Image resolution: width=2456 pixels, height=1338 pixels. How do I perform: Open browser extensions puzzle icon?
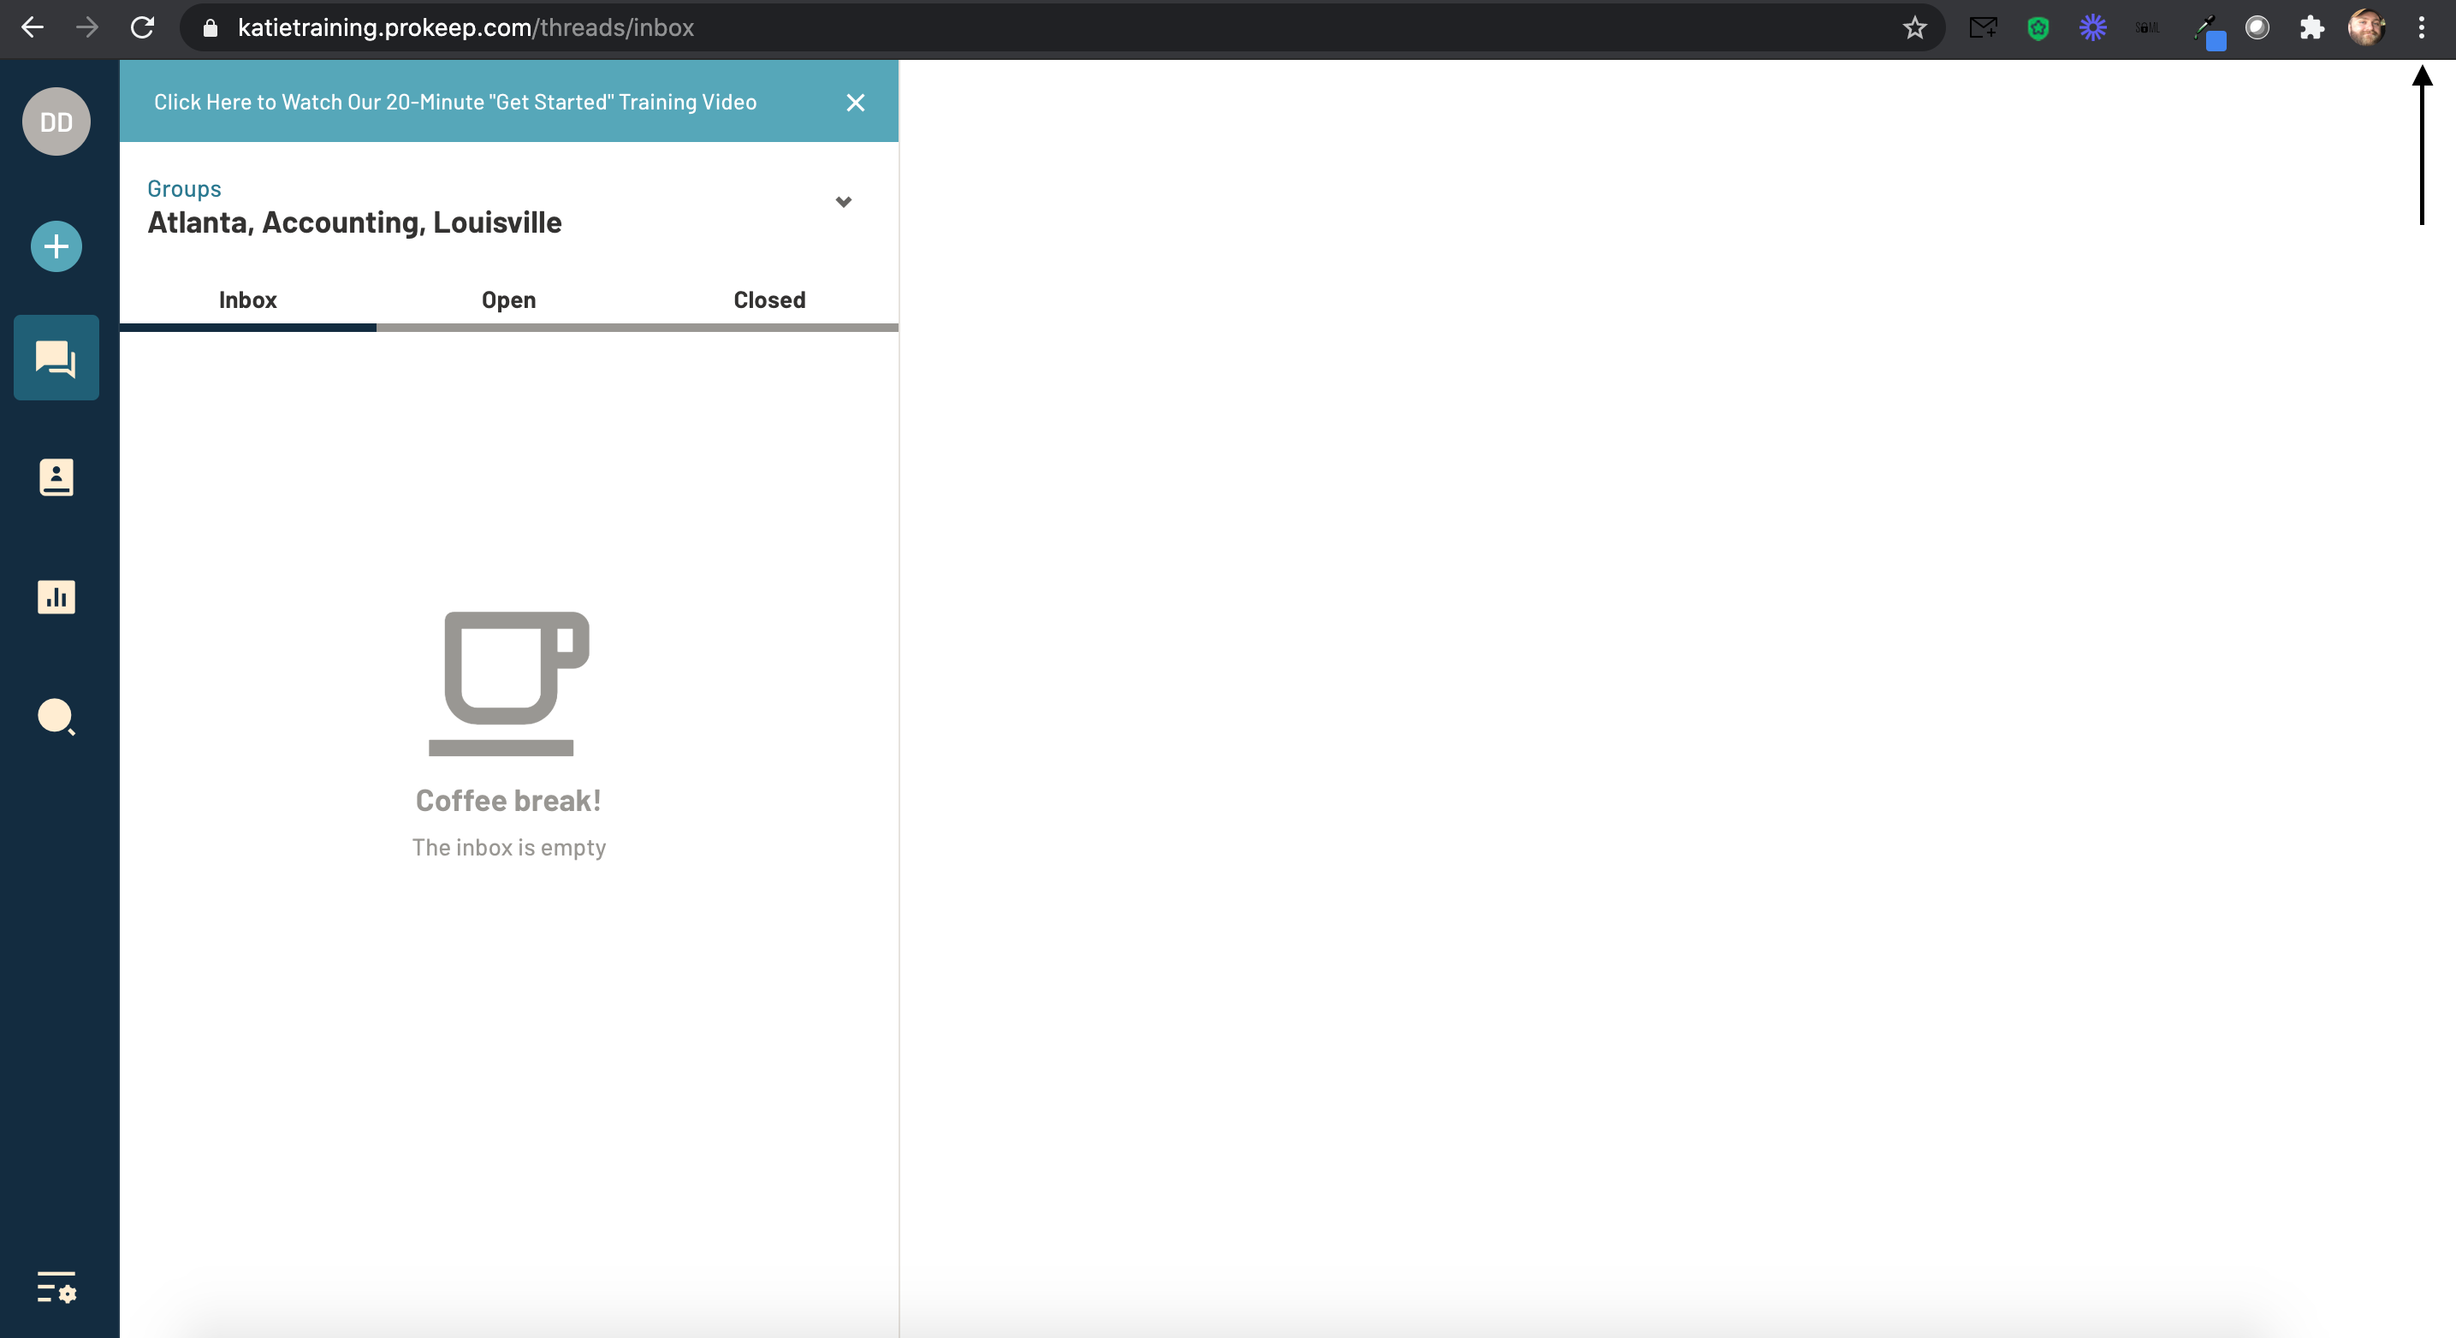(x=2311, y=27)
